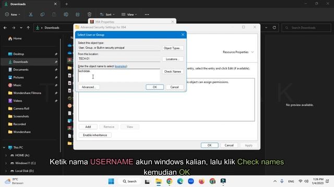Image resolution: width=334 pixels, height=187 pixels.
Task: Open recent locations dropdown arrow
Action: (21, 28)
